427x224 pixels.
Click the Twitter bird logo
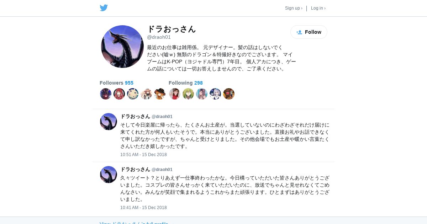(104, 8)
